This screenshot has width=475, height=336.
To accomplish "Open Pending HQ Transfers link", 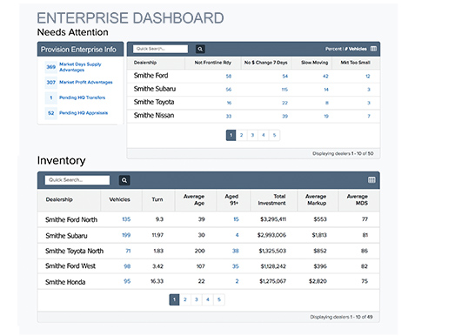I will [82, 97].
